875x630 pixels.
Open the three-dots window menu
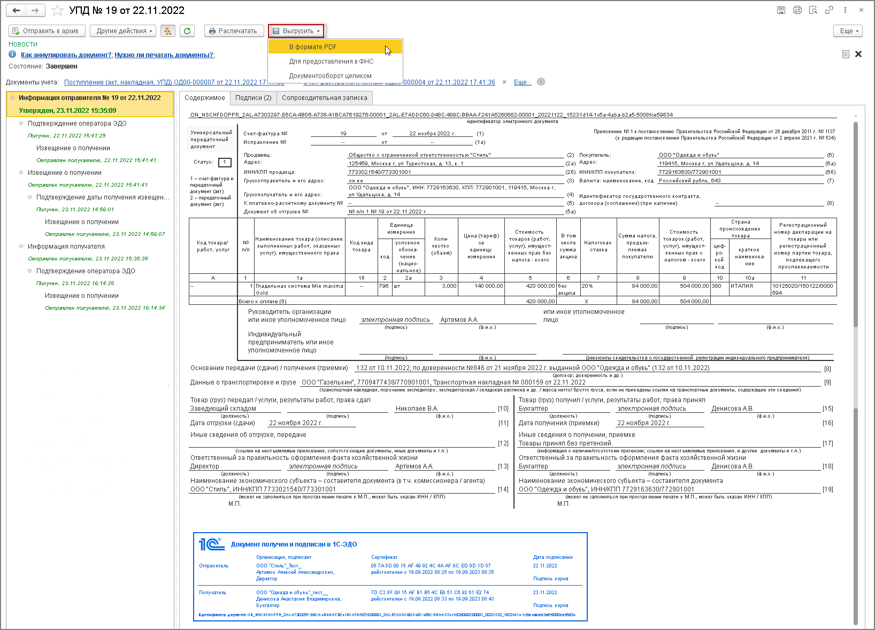click(845, 10)
